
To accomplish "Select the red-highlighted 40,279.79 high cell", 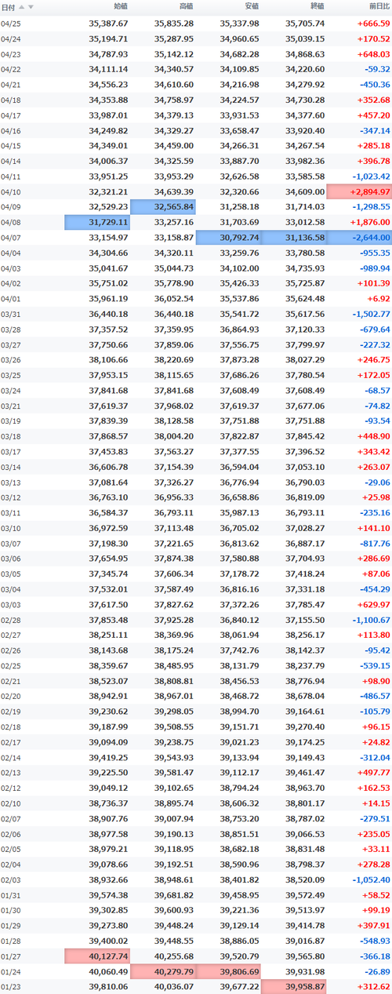I will [x=162, y=971].
